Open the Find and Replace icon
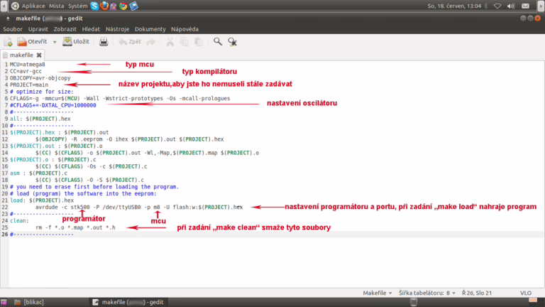 pyautogui.click(x=233, y=42)
